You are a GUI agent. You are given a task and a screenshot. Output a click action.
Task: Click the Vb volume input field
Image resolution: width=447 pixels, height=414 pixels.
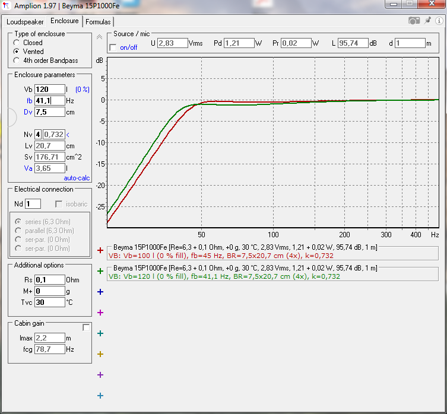(x=50, y=90)
